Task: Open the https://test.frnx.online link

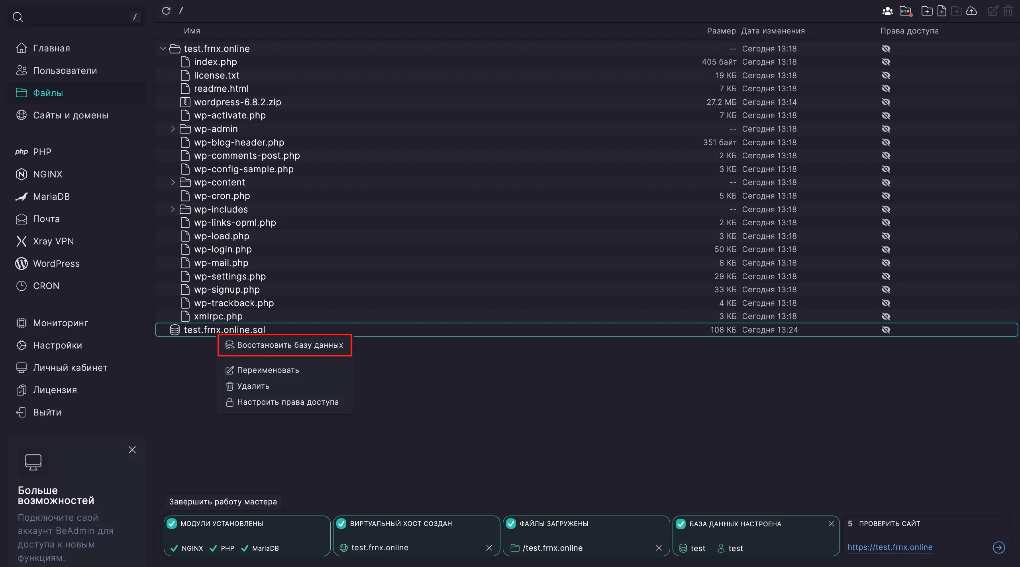Action: (890, 547)
